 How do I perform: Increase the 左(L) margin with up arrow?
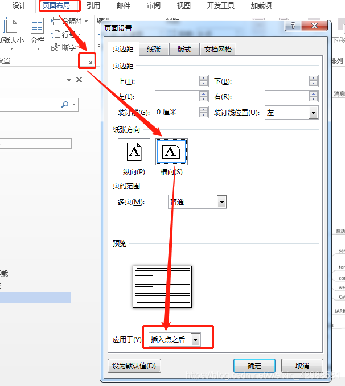click(x=203, y=94)
